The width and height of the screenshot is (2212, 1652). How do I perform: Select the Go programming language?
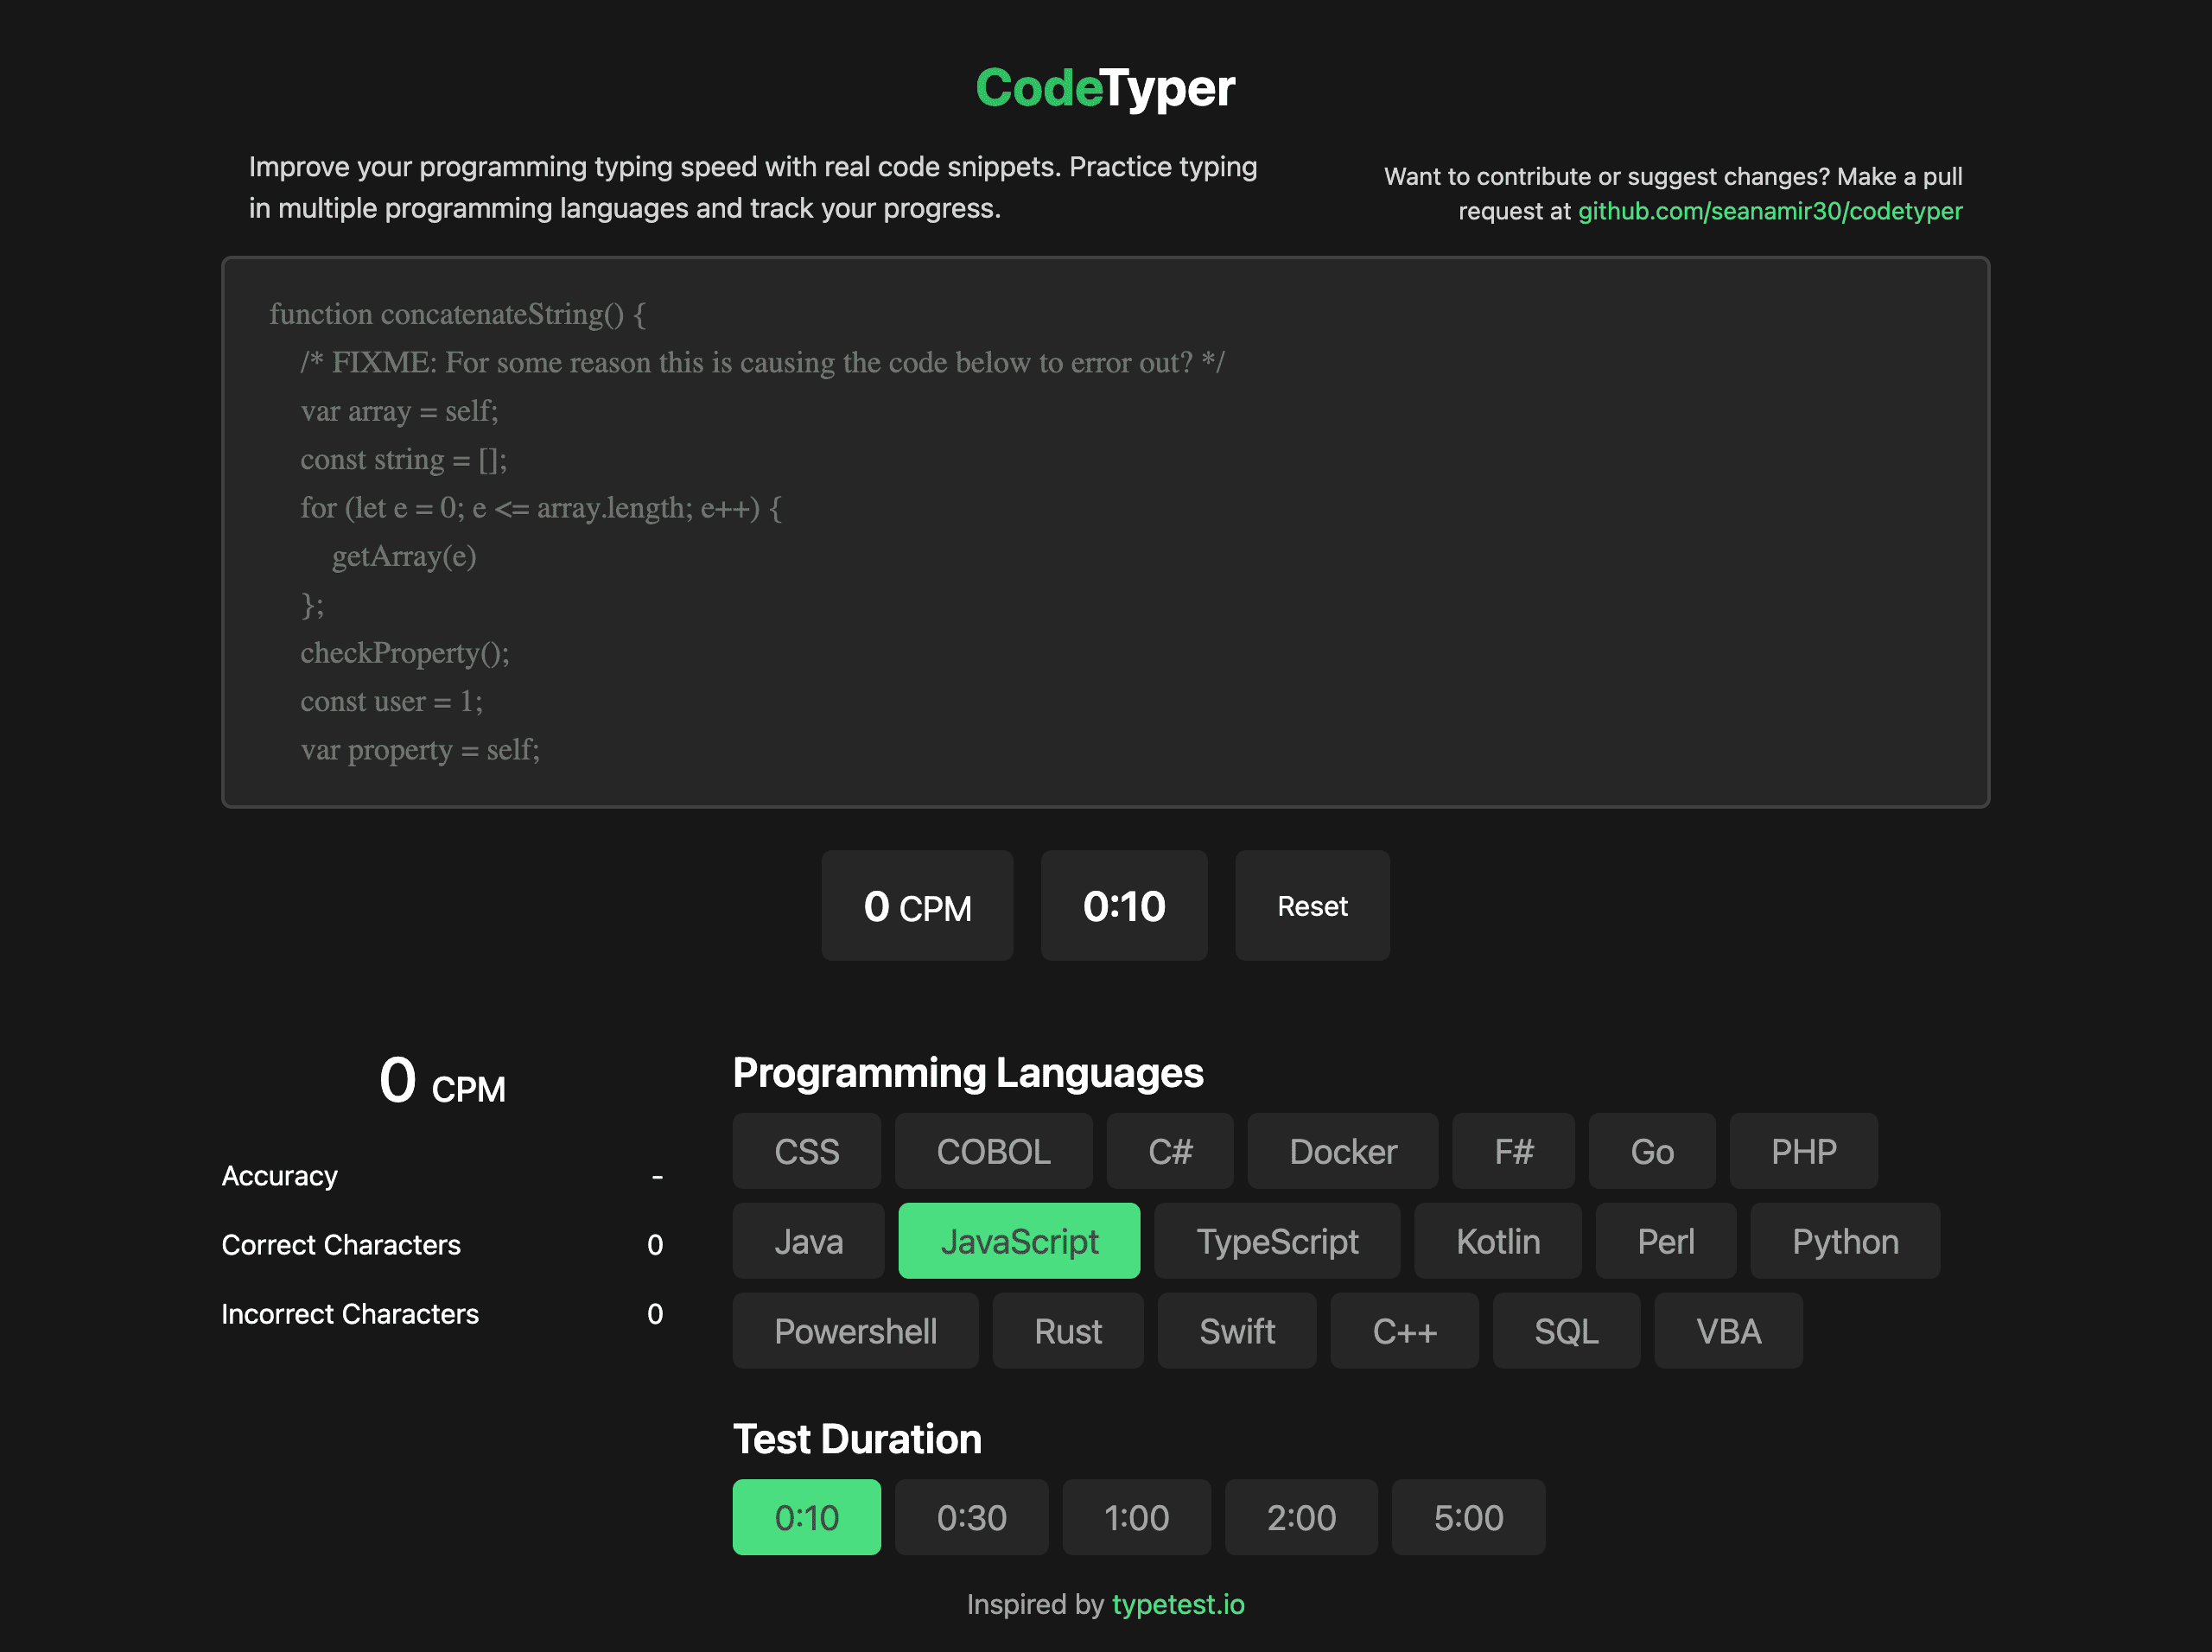tap(1652, 1151)
